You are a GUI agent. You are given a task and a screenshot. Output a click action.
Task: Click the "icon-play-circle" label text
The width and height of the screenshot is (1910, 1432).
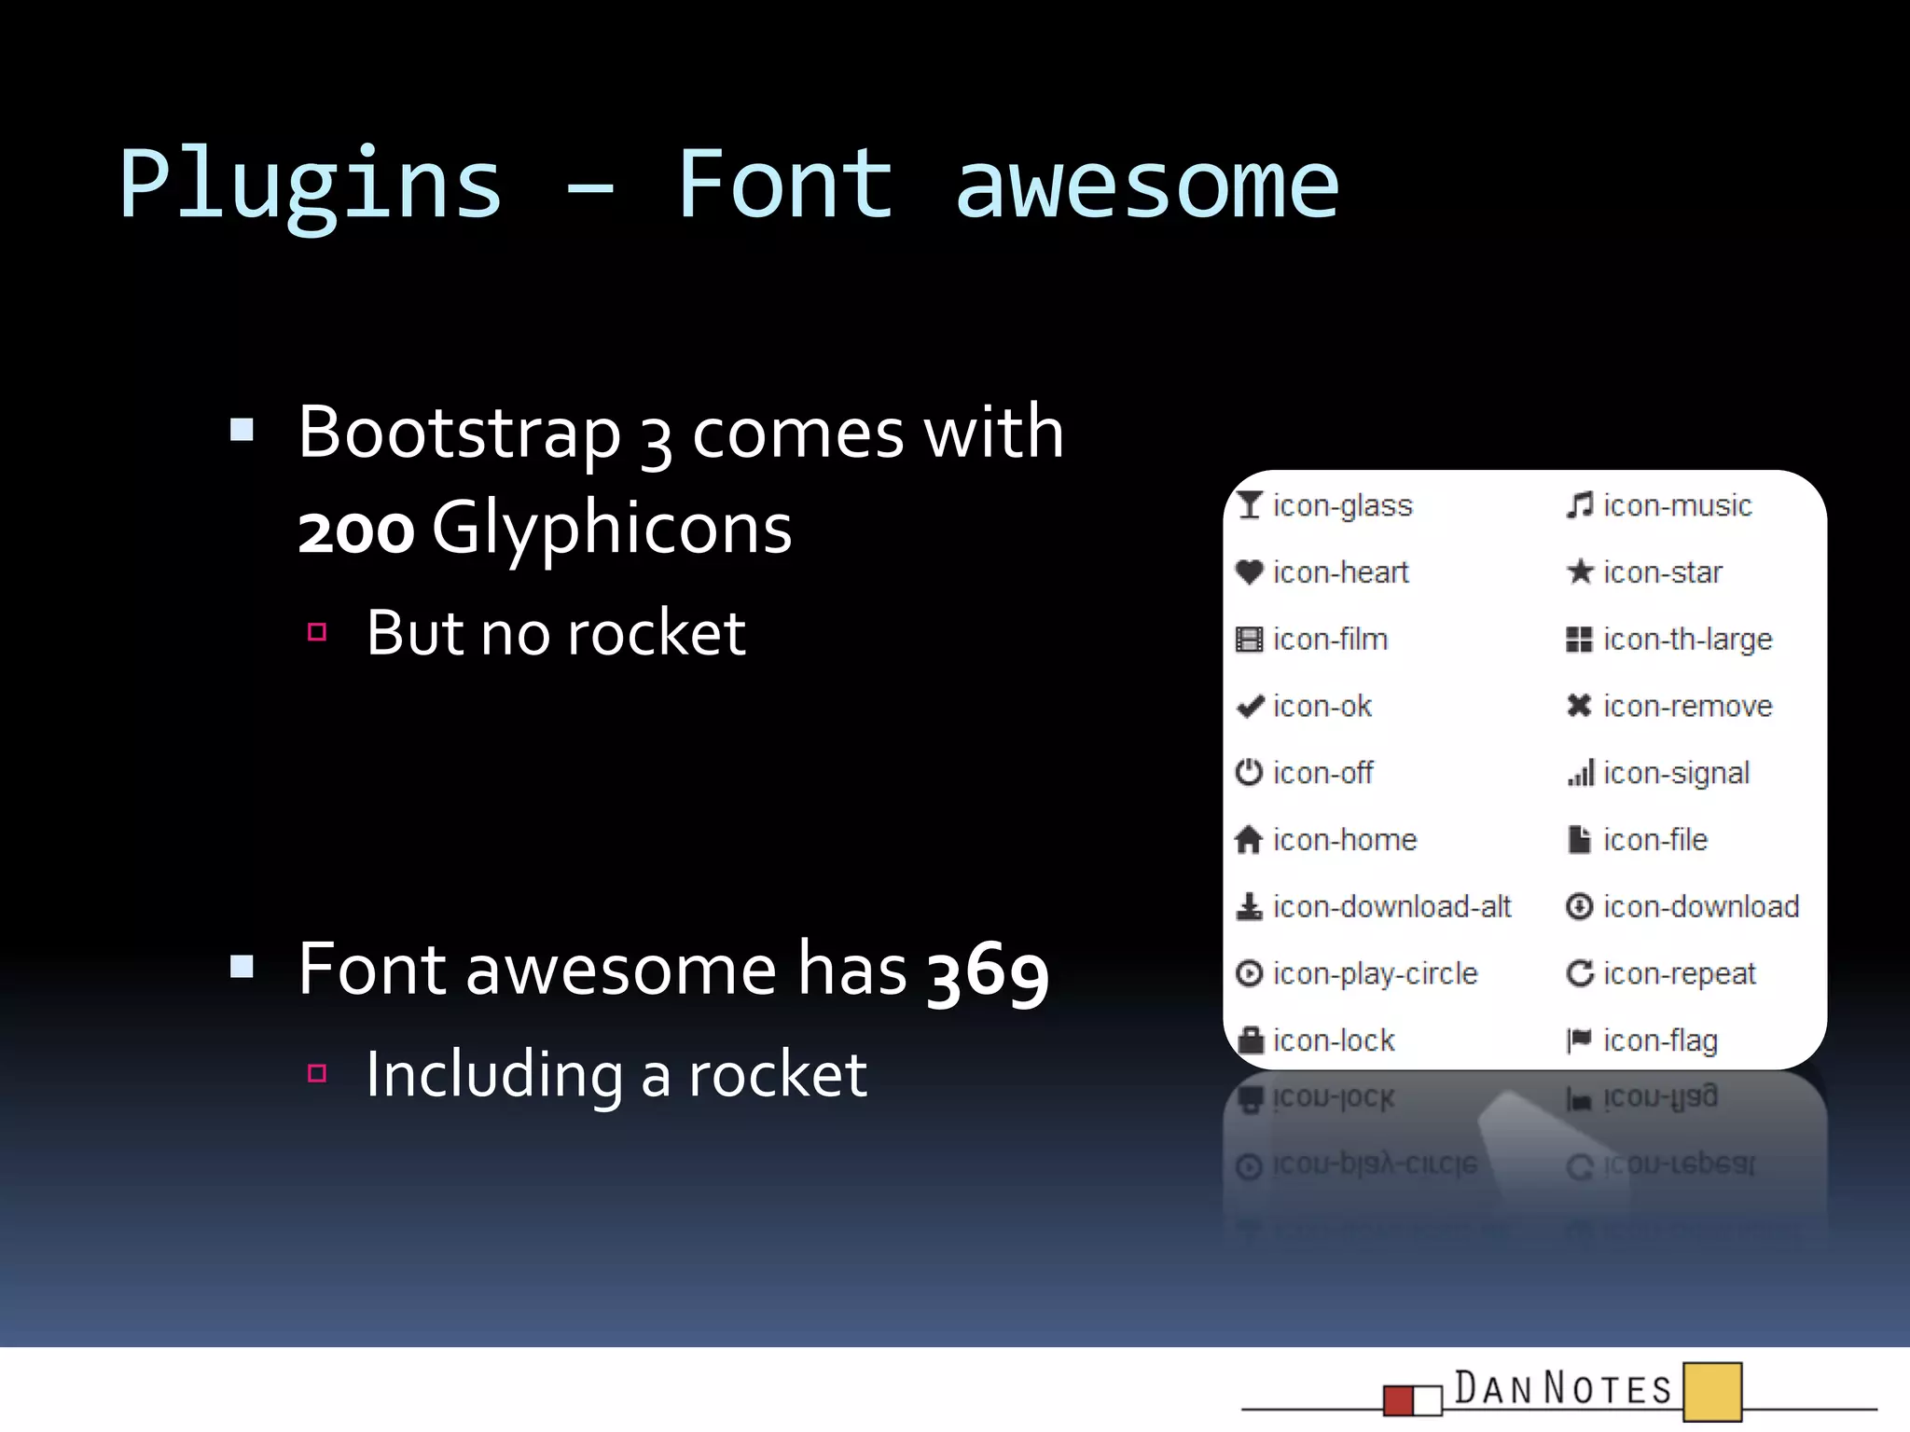(1376, 974)
